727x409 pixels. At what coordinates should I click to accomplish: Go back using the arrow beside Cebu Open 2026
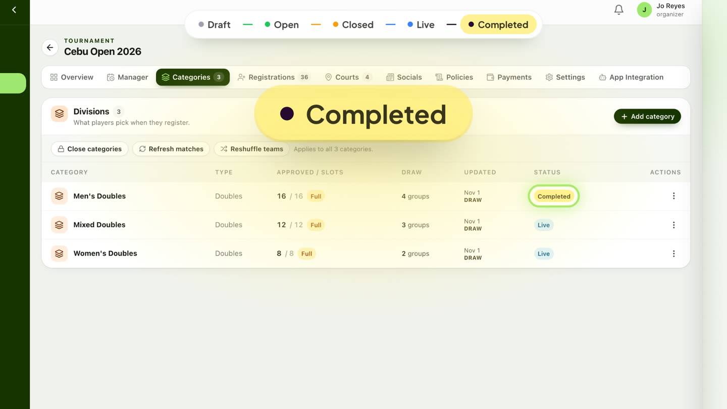50,47
